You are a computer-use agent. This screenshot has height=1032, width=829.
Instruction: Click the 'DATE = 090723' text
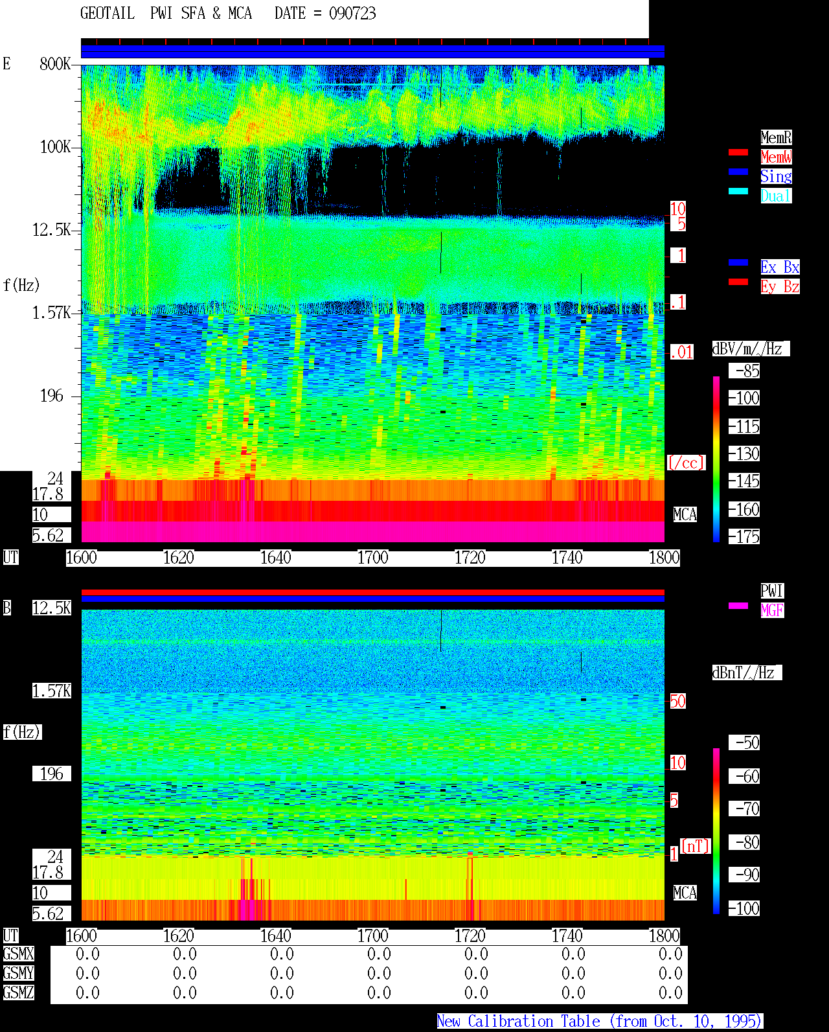(325, 14)
